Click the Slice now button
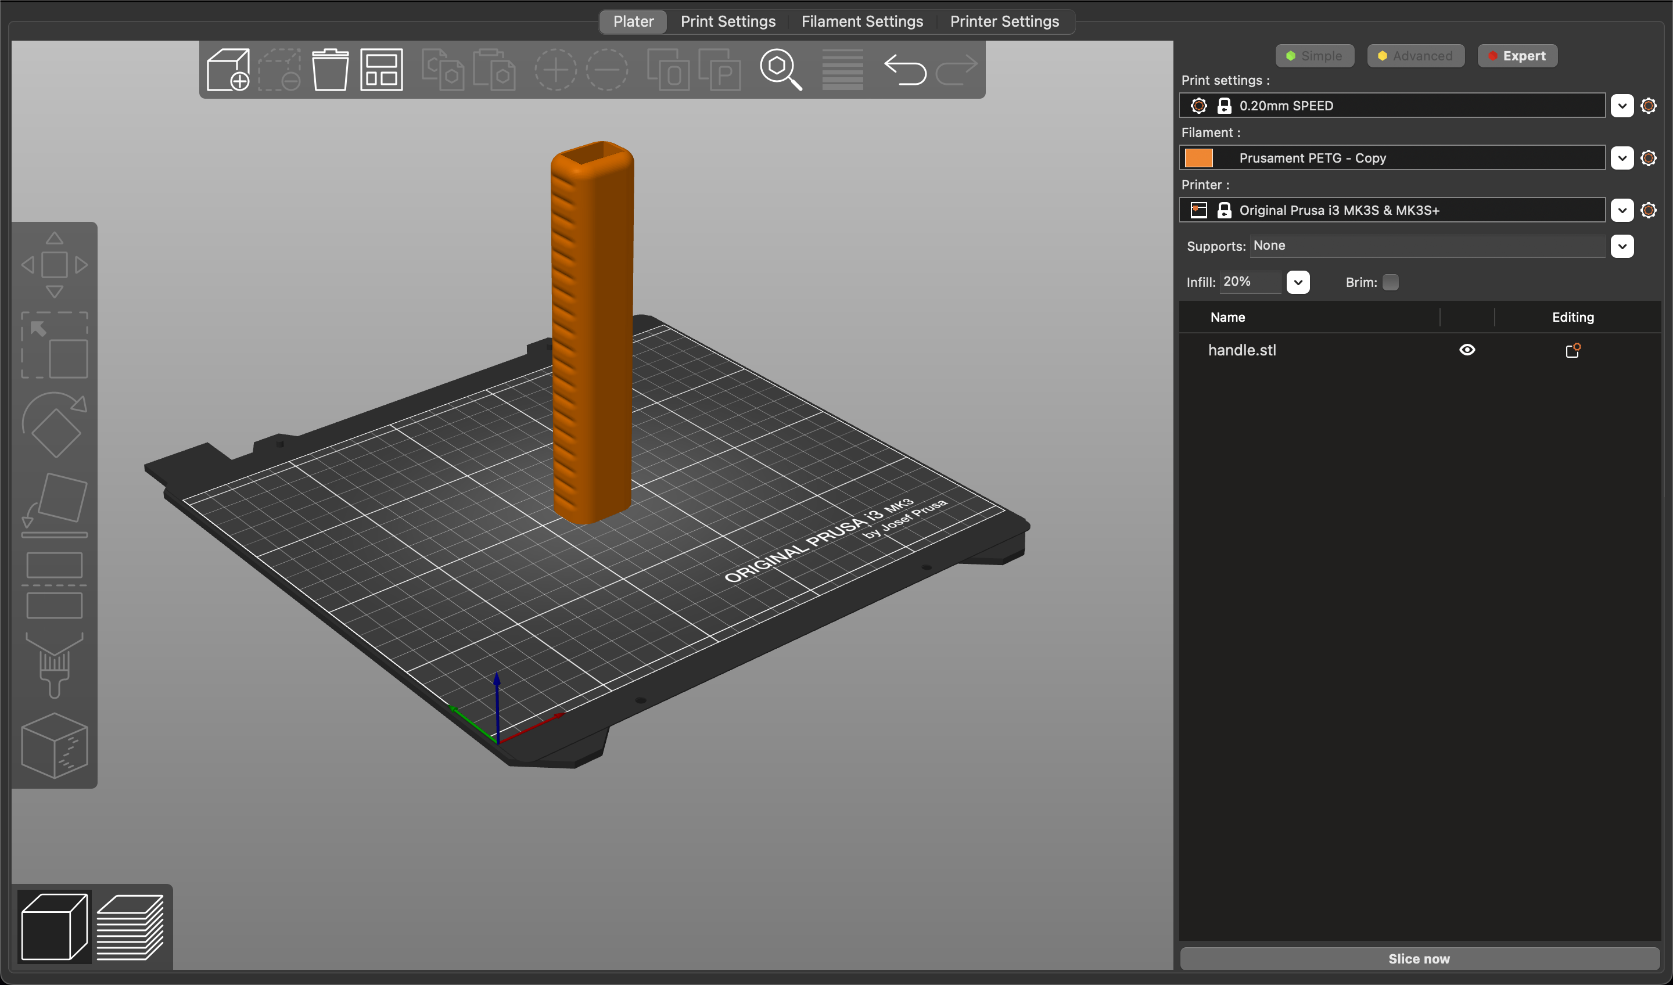The width and height of the screenshot is (1673, 985). (x=1419, y=958)
